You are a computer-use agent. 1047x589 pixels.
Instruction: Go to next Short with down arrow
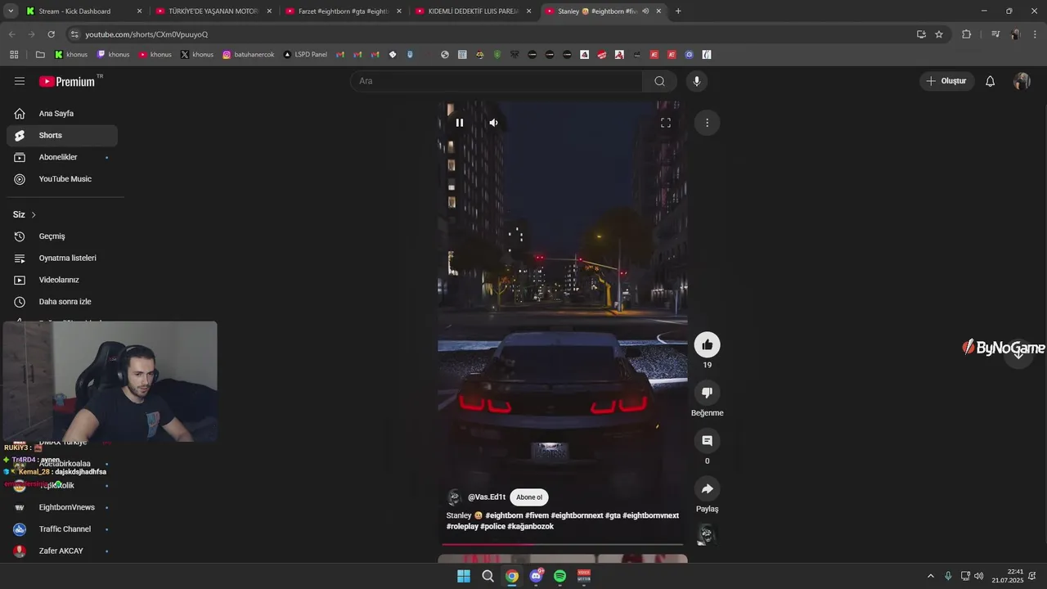(1018, 353)
